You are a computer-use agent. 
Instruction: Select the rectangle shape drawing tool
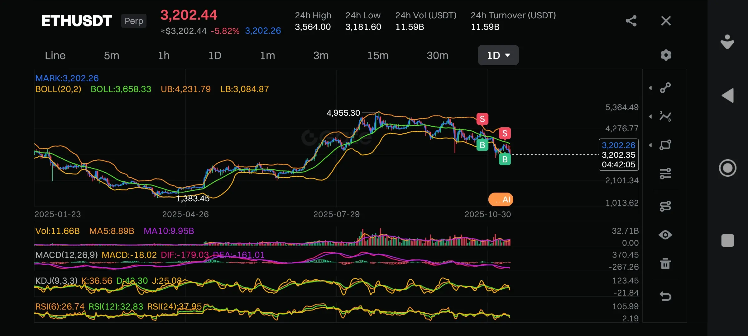665,145
